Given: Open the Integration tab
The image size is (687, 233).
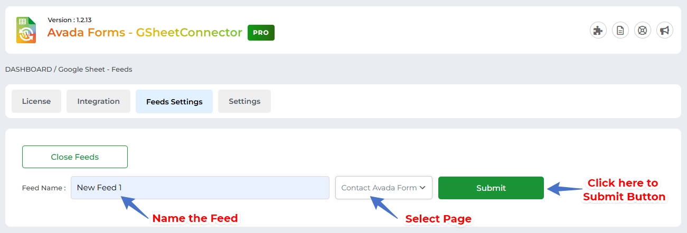Looking at the screenshot, I should (98, 101).
